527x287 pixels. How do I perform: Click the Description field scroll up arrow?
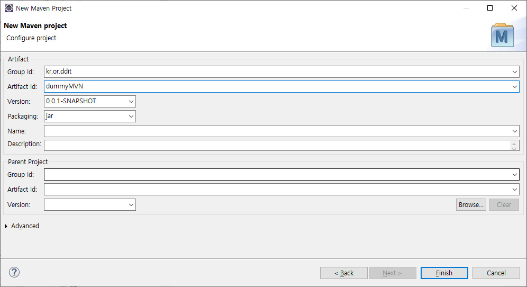click(514, 143)
